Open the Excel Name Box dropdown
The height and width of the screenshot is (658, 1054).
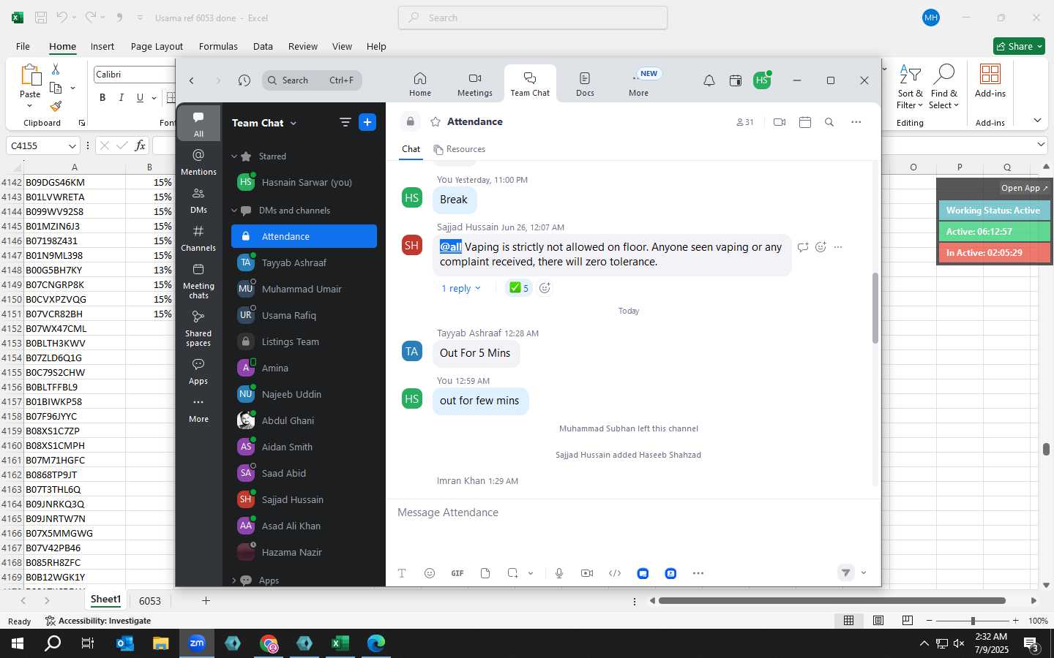tap(72, 145)
